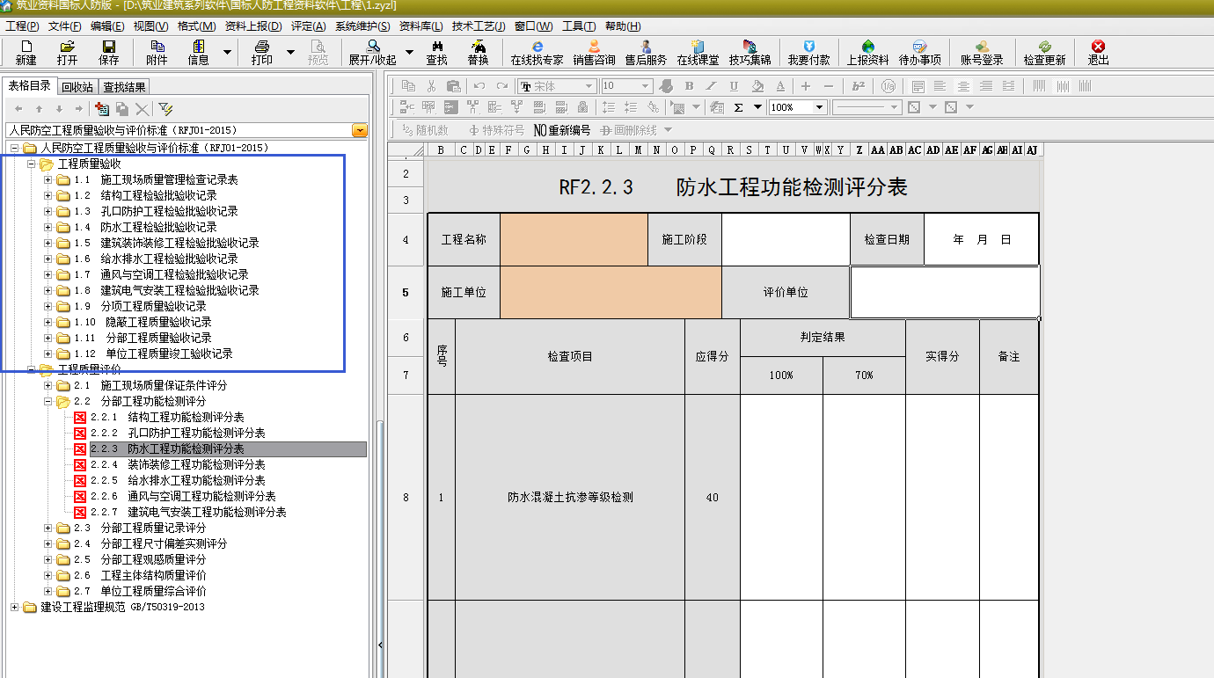Open the 附件 attachments tool
This screenshot has width=1214, height=678.
coord(157,53)
